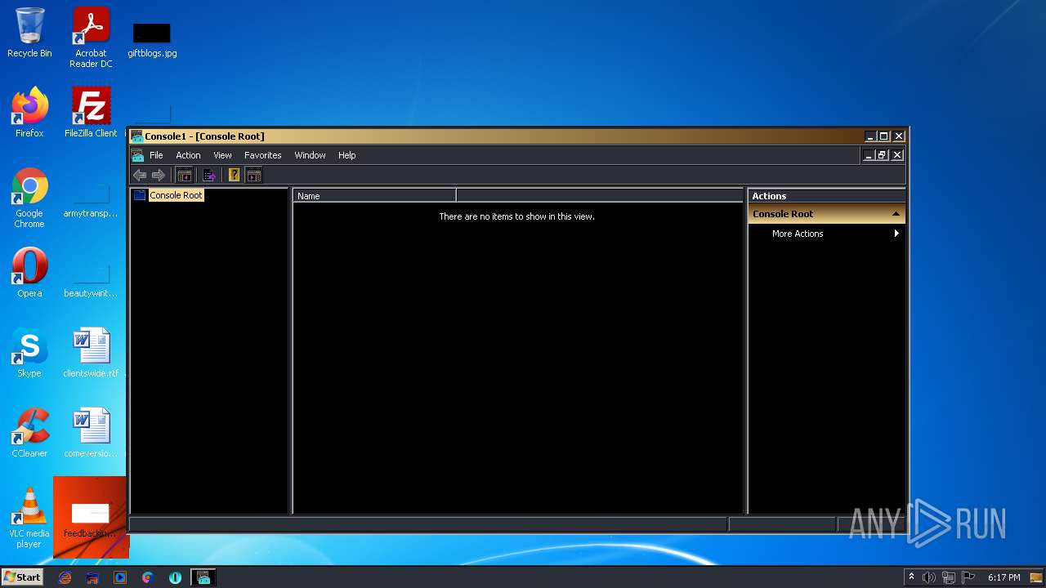Open the Action menu
Image resolution: width=1046 pixels, height=588 pixels.
(188, 155)
